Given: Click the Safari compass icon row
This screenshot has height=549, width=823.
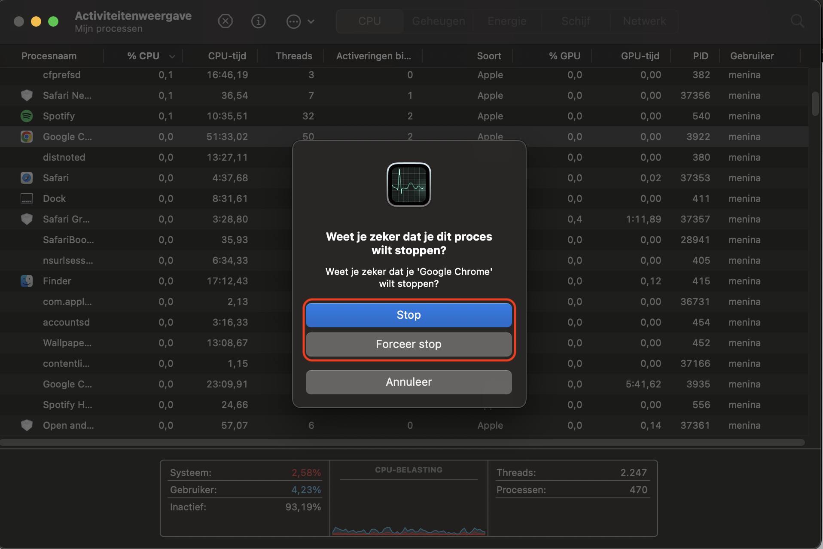Looking at the screenshot, I should [27, 178].
